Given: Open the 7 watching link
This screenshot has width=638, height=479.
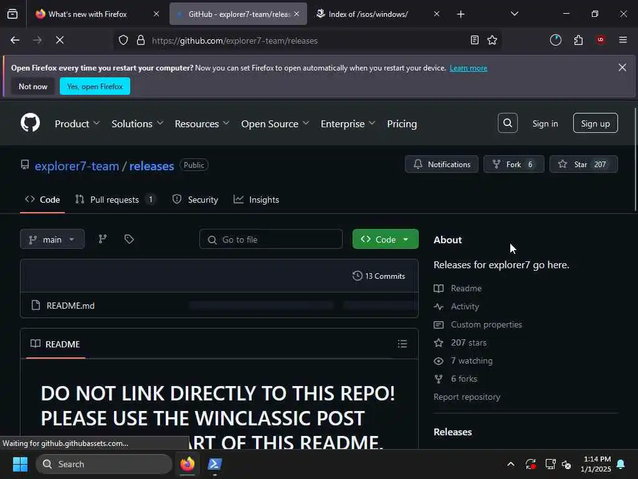Looking at the screenshot, I should point(471,360).
